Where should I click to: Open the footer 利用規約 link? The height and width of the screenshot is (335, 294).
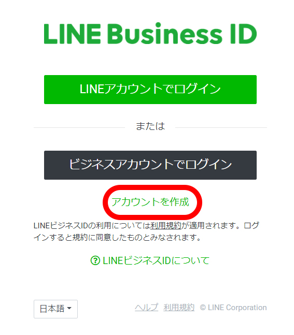[x=179, y=308]
